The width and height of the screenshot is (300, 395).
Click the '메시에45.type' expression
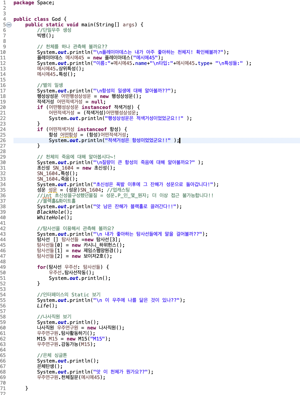(193, 63)
